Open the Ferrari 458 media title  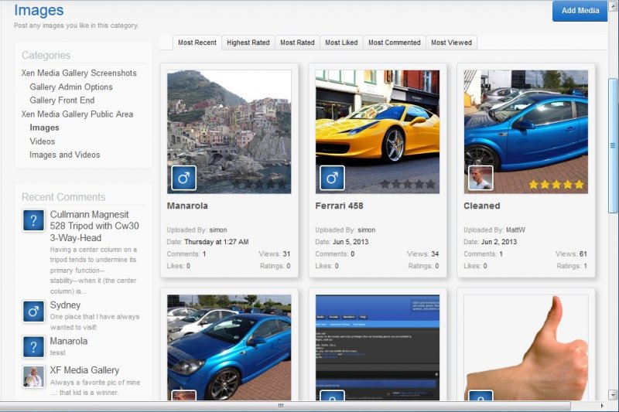(339, 206)
